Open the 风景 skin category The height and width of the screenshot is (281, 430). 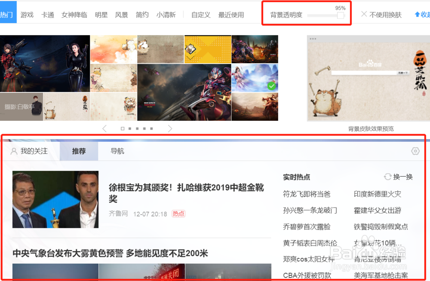pyautogui.click(x=122, y=15)
